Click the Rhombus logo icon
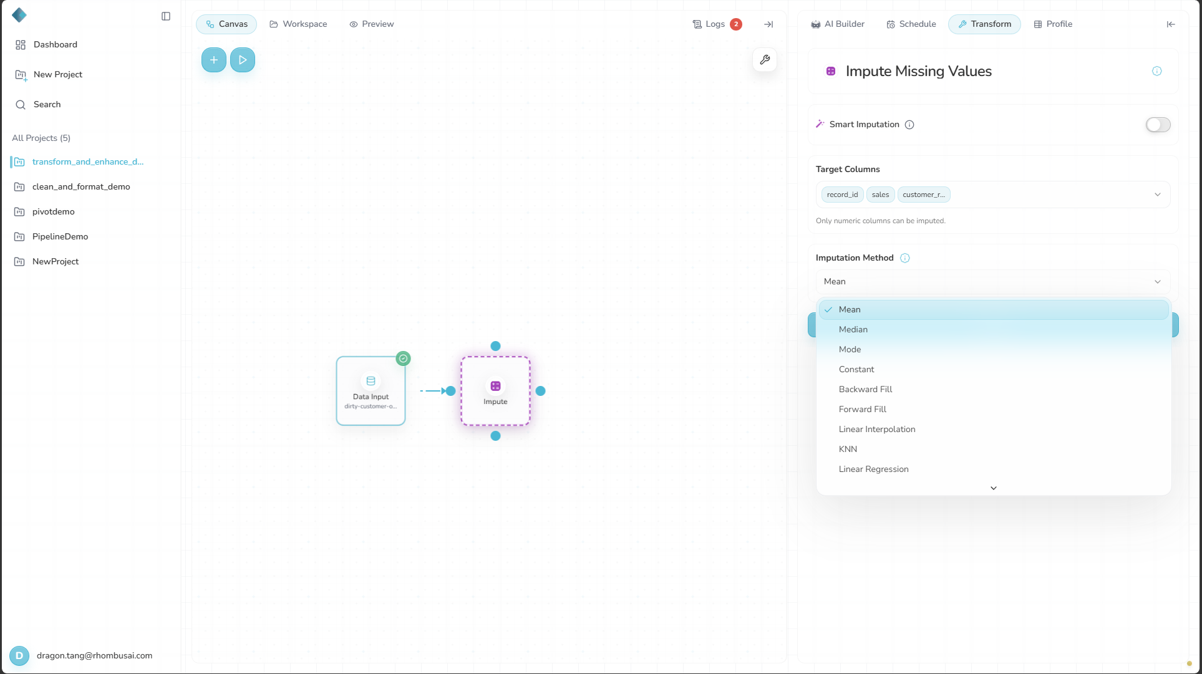1202x674 pixels. [x=19, y=15]
